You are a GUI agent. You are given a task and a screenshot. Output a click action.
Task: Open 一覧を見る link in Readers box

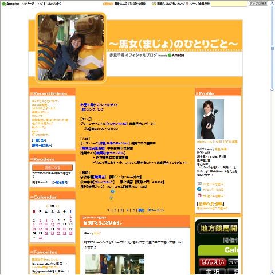pos(60,183)
